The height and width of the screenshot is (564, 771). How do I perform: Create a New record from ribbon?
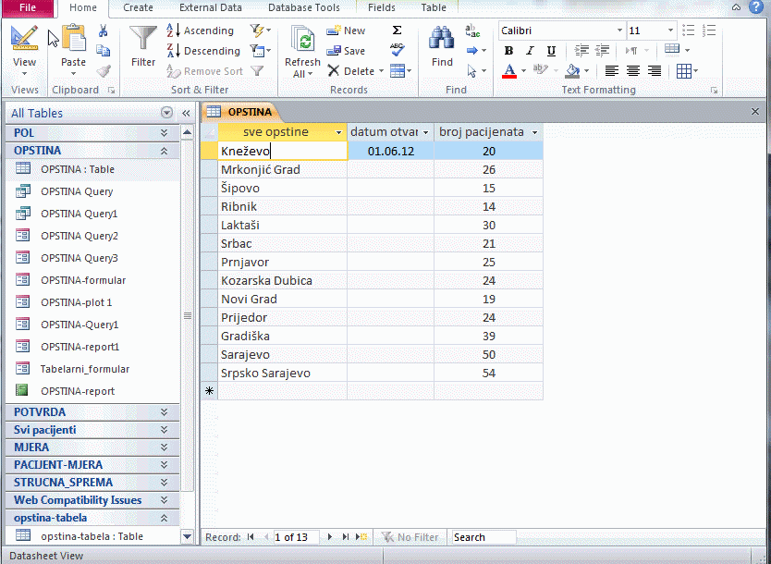click(x=346, y=31)
